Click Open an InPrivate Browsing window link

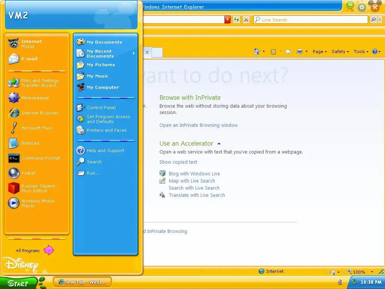199,125
